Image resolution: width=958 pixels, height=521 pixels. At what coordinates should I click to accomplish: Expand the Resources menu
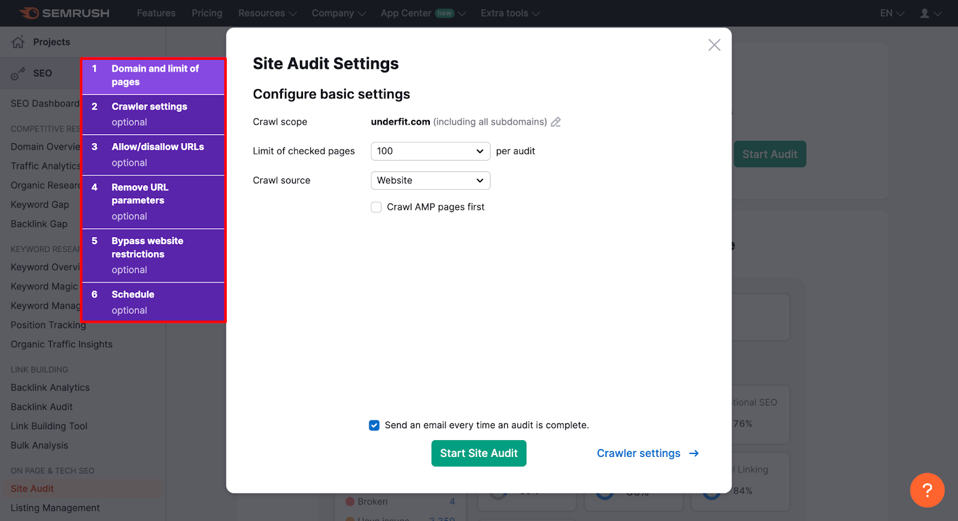click(x=267, y=13)
